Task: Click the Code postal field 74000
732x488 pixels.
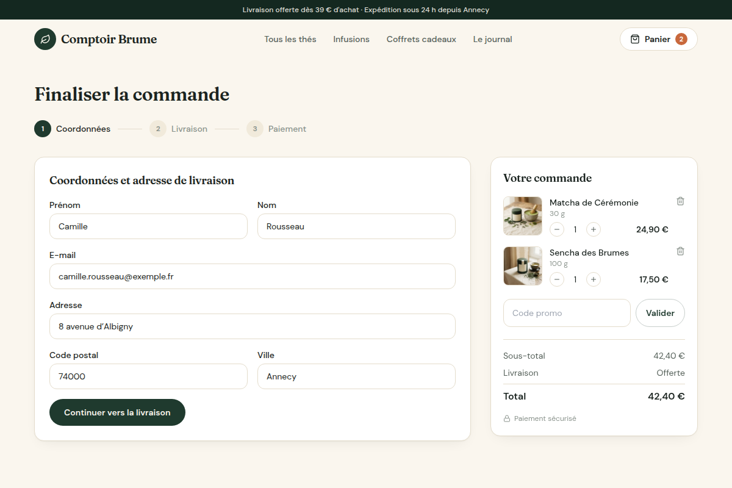Action: click(148, 376)
